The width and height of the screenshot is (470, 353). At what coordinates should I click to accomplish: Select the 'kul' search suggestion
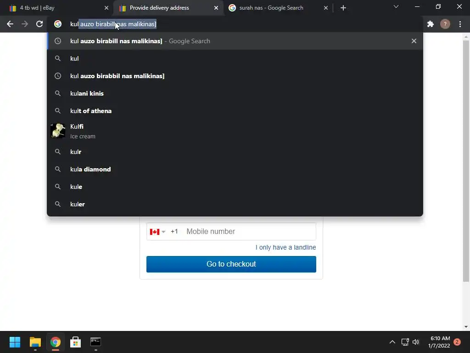click(x=235, y=58)
